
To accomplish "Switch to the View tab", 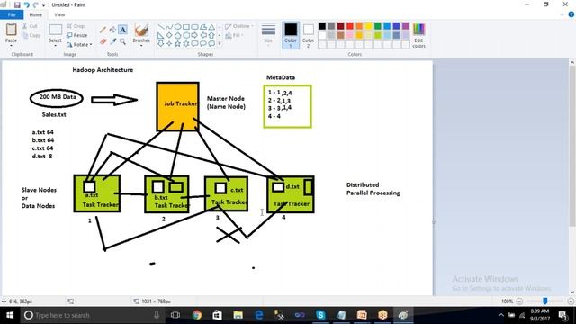I will [59, 14].
